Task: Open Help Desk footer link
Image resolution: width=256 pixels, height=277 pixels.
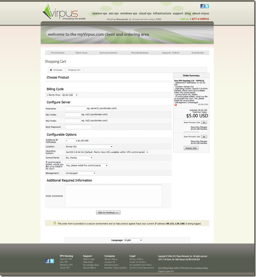Action: 88,262
